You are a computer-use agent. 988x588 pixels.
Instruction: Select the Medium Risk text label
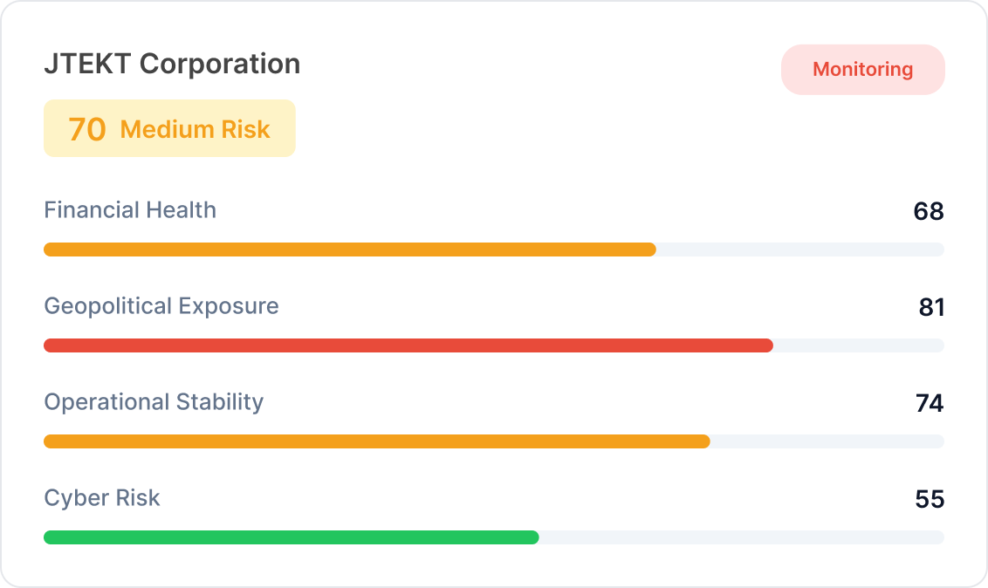point(194,128)
